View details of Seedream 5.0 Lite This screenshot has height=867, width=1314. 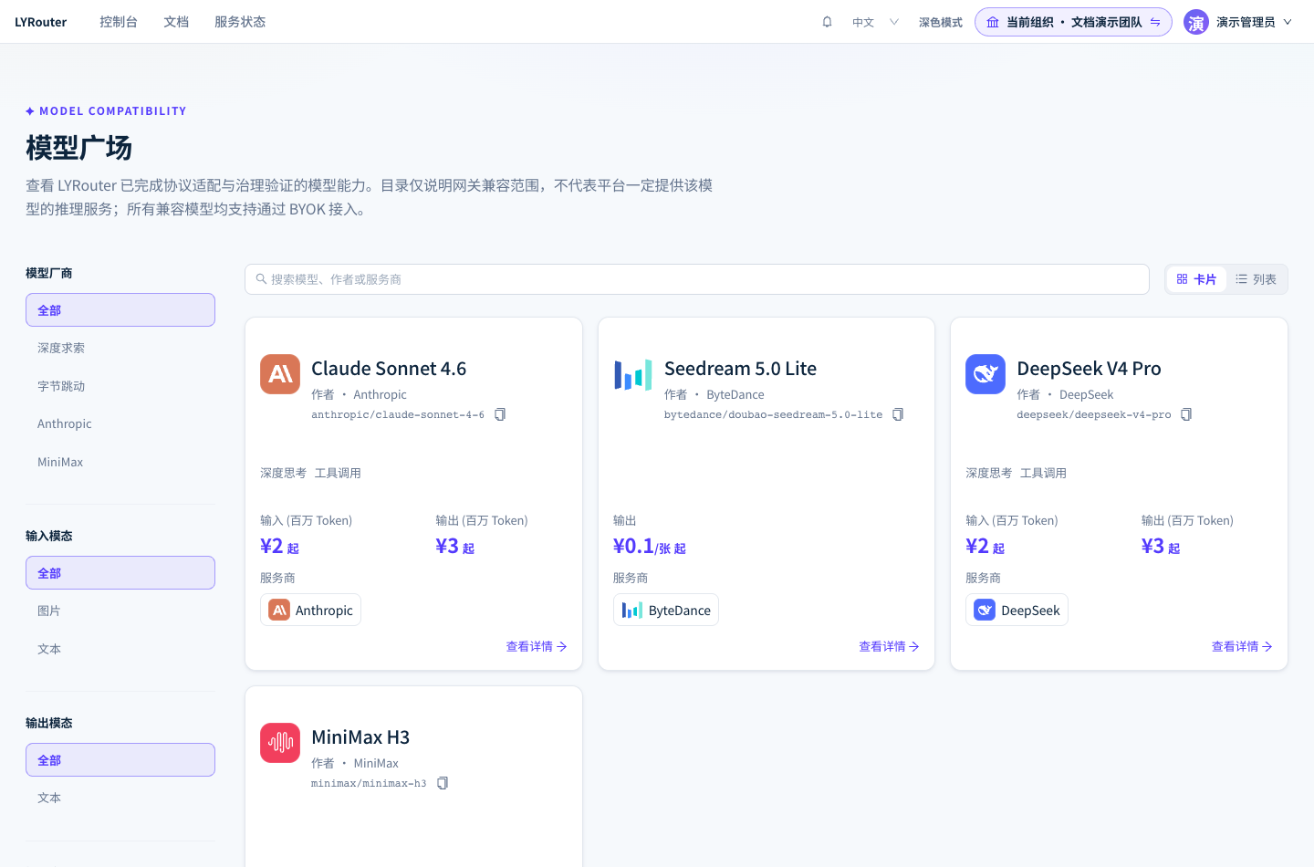tap(889, 646)
